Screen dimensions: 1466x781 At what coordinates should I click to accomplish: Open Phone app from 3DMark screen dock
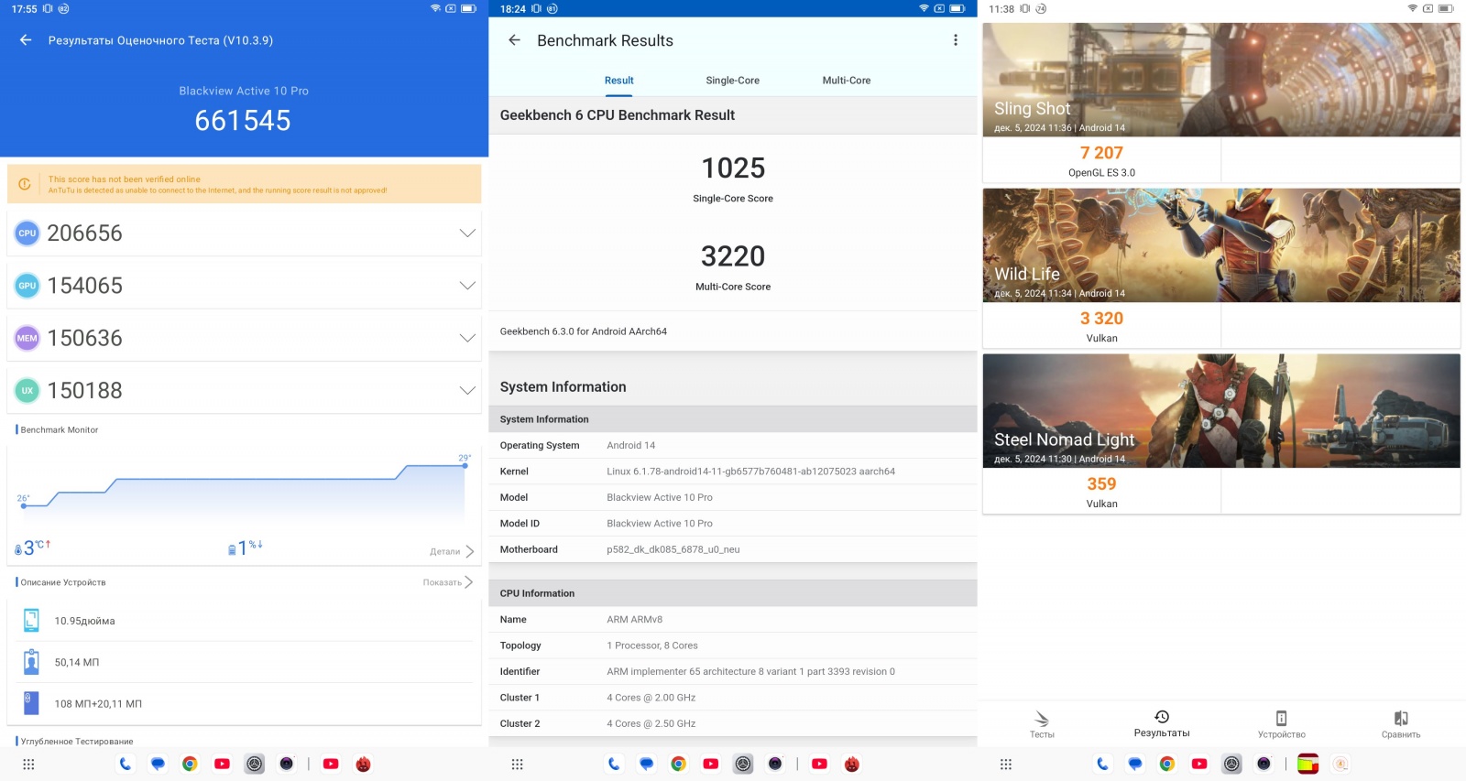click(1102, 764)
